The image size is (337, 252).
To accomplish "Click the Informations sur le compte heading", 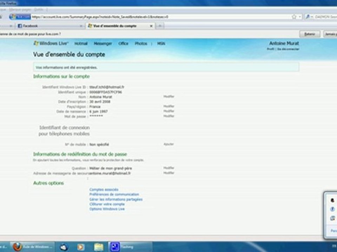I will pyautogui.click(x=61, y=77).
